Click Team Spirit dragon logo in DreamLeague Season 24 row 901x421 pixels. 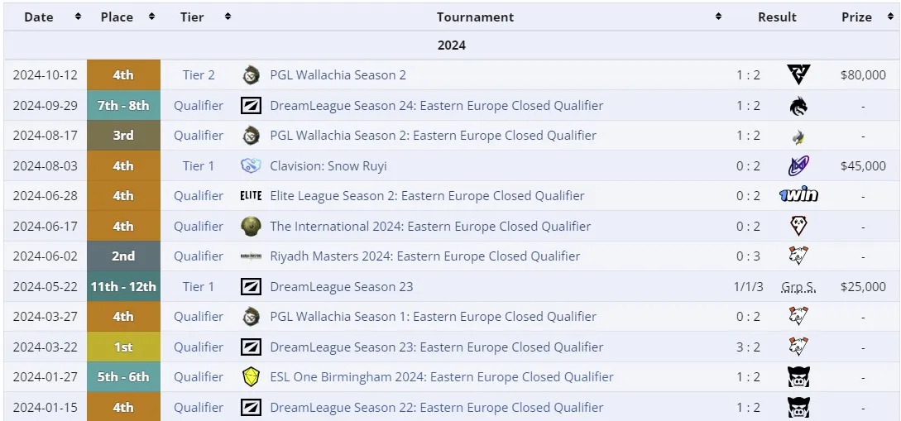point(798,106)
